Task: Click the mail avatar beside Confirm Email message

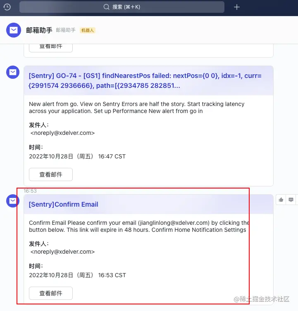Action: [13, 201]
